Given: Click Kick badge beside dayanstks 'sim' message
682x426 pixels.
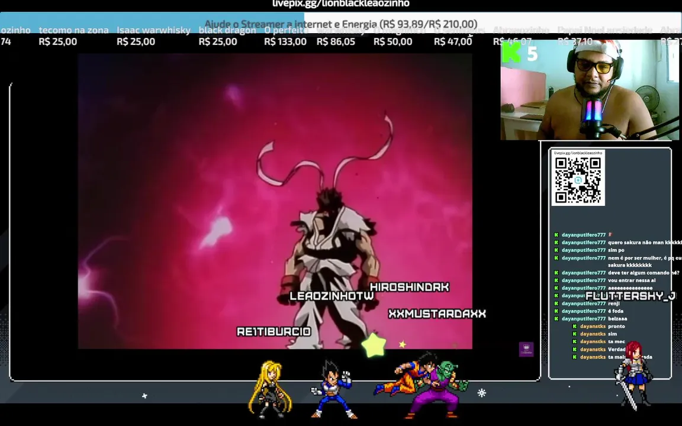Looking at the screenshot, I should coord(574,334).
